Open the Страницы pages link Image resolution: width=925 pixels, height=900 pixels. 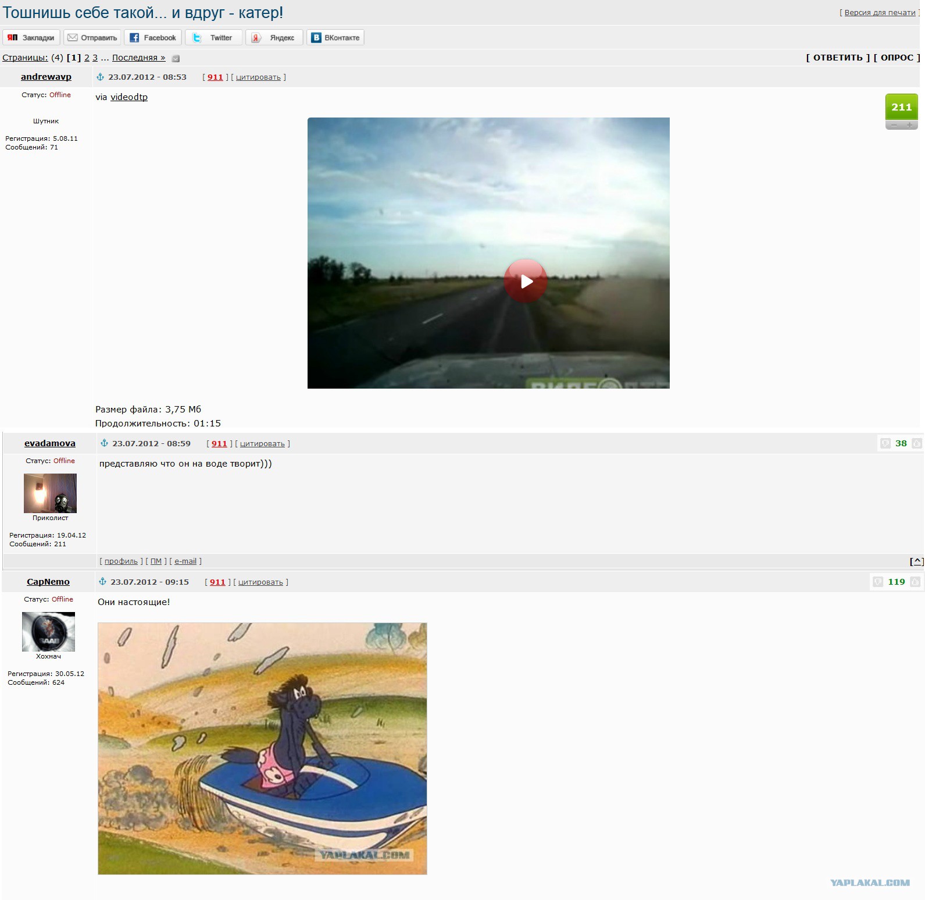point(25,58)
